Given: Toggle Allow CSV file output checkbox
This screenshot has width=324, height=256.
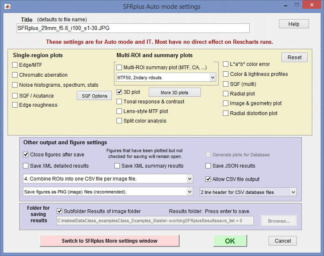Looking at the screenshot, I should click(208, 179).
